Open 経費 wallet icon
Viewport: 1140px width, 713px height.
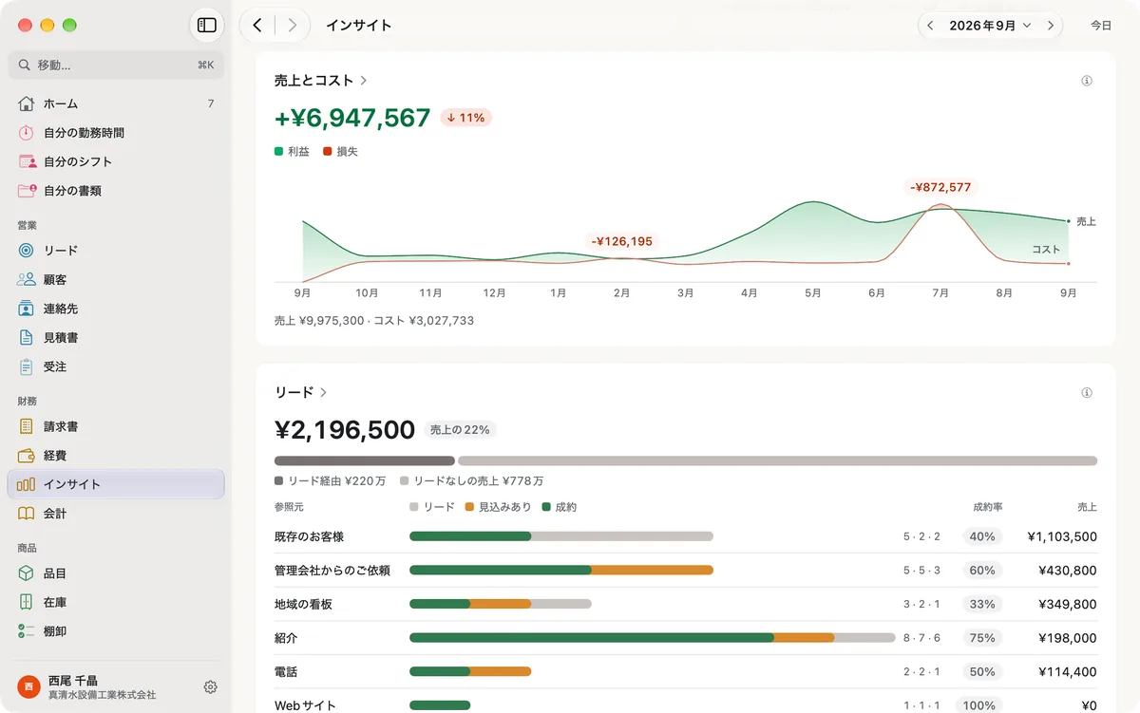(x=27, y=456)
